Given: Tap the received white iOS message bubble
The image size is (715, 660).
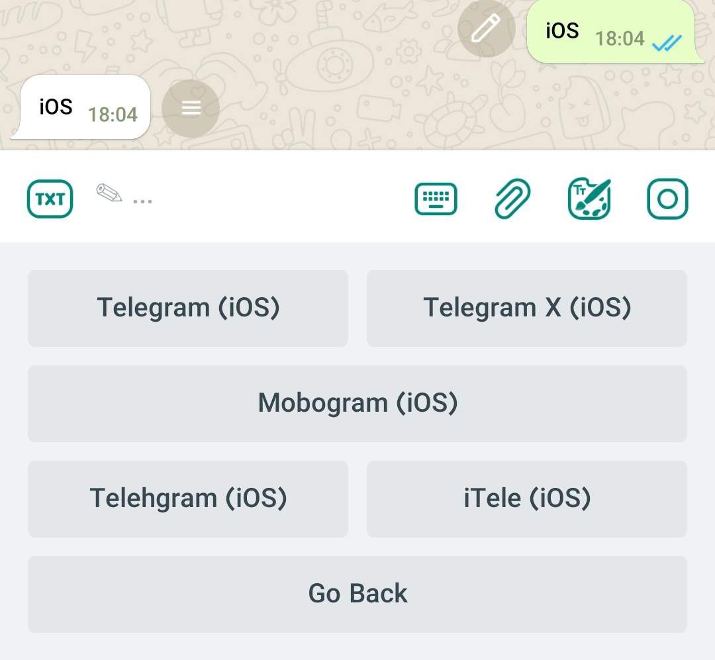Looking at the screenshot, I should pyautogui.click(x=82, y=107).
